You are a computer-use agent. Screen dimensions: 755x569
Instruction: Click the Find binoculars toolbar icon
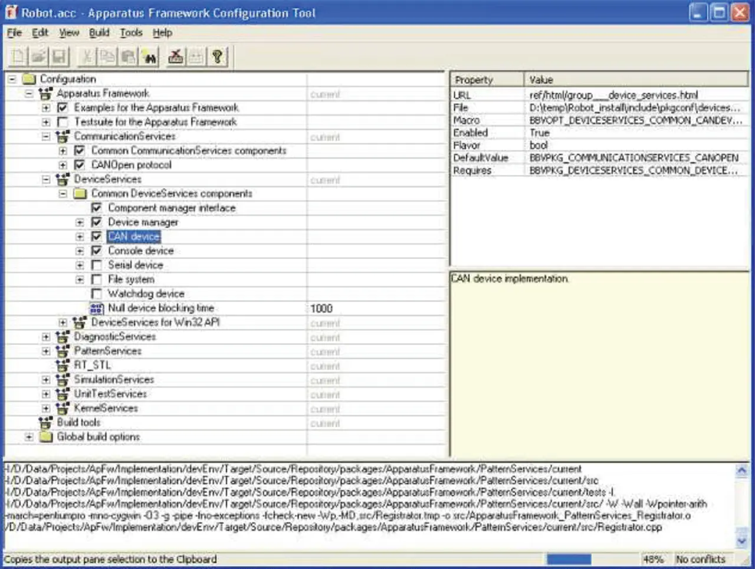[x=149, y=57]
